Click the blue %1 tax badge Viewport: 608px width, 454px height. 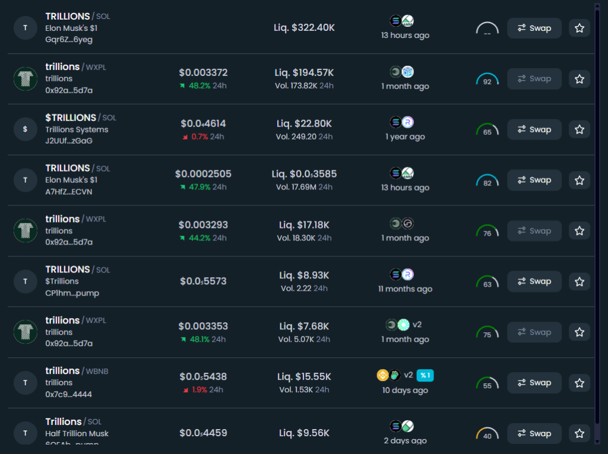pos(425,375)
